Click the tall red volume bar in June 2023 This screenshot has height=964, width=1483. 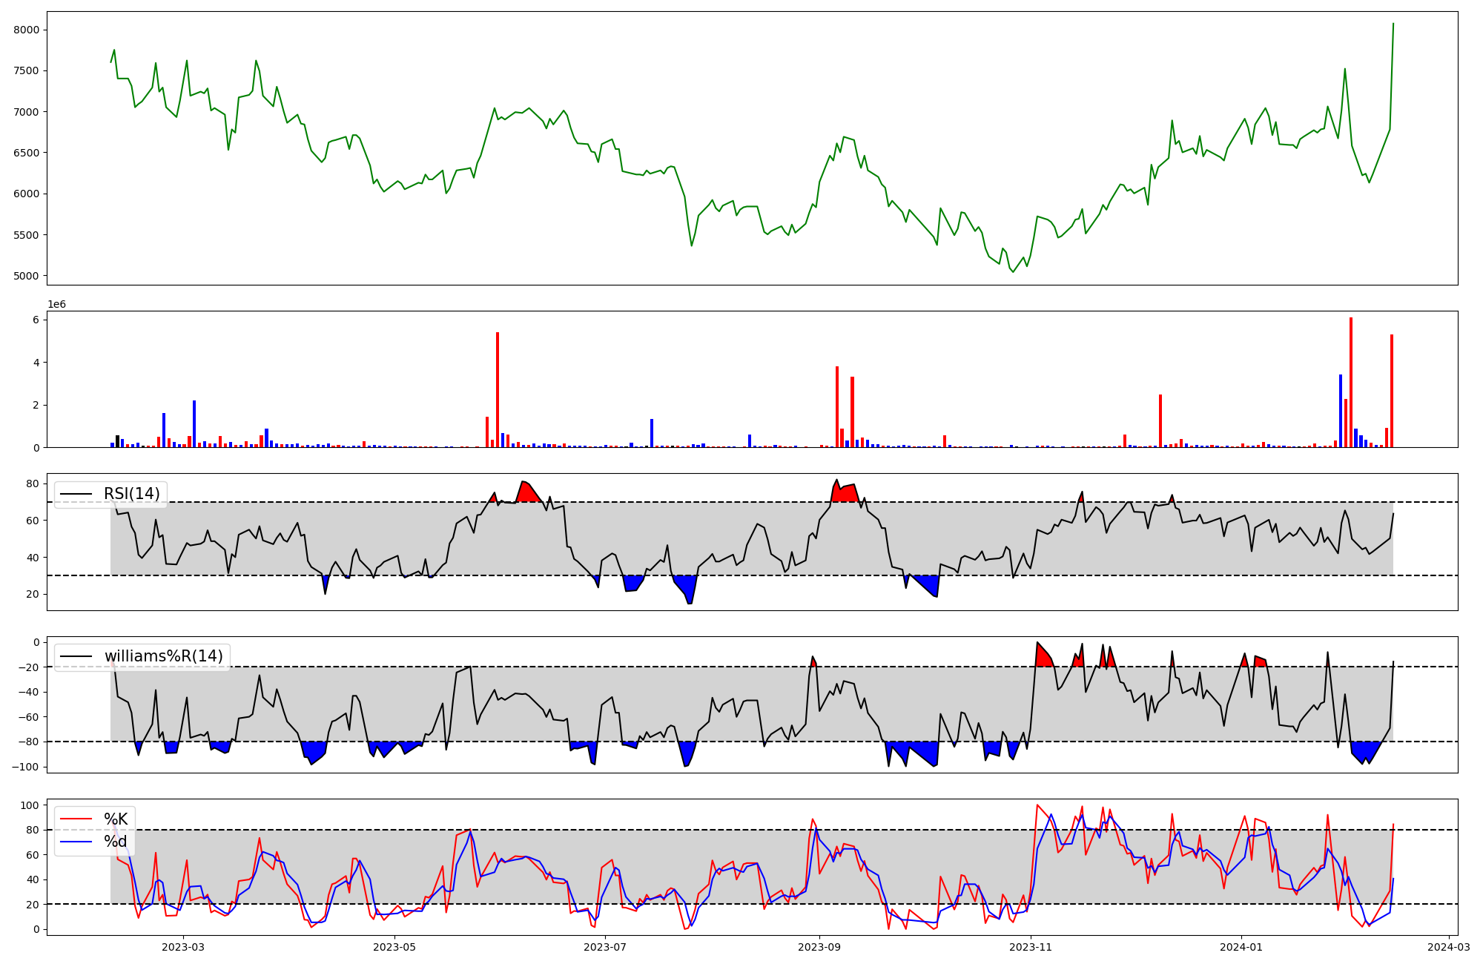pos(498,389)
